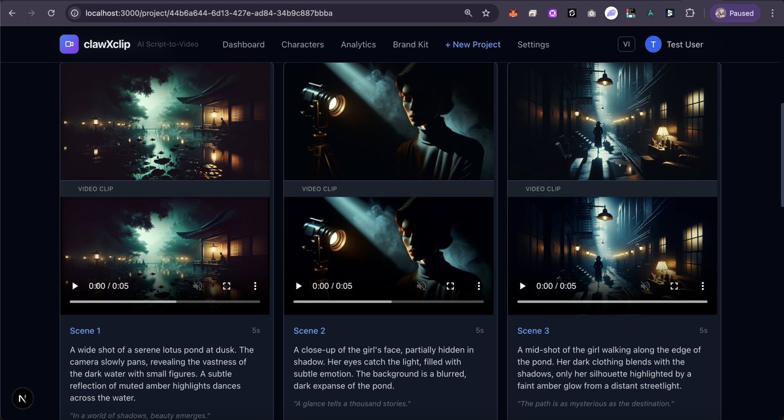Click quote "A glance tells a thousand stories."
This screenshot has height=420, width=784.
352,404
